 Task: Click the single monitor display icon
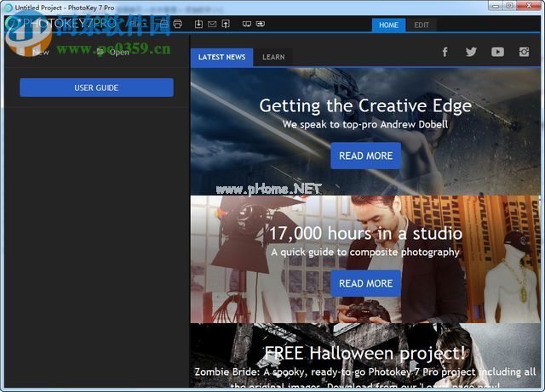click(247, 24)
